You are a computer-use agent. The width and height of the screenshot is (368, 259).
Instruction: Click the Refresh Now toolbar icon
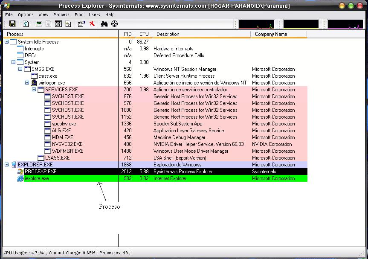click(x=26, y=24)
